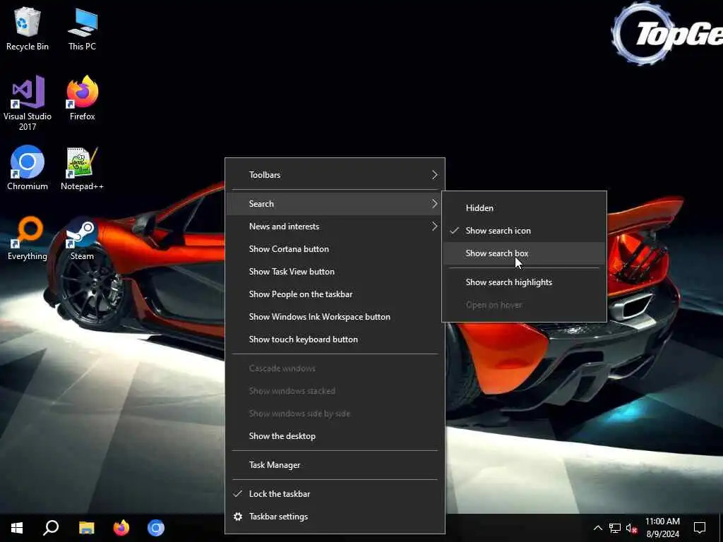Select the Firefox desktop shortcut

(x=82, y=98)
